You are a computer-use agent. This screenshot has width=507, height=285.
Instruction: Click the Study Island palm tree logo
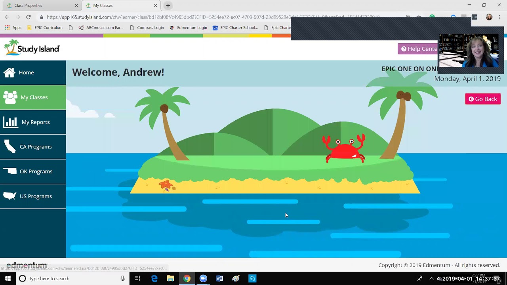tap(32, 47)
